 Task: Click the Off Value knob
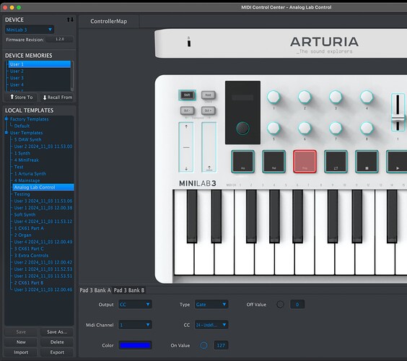[280, 304]
